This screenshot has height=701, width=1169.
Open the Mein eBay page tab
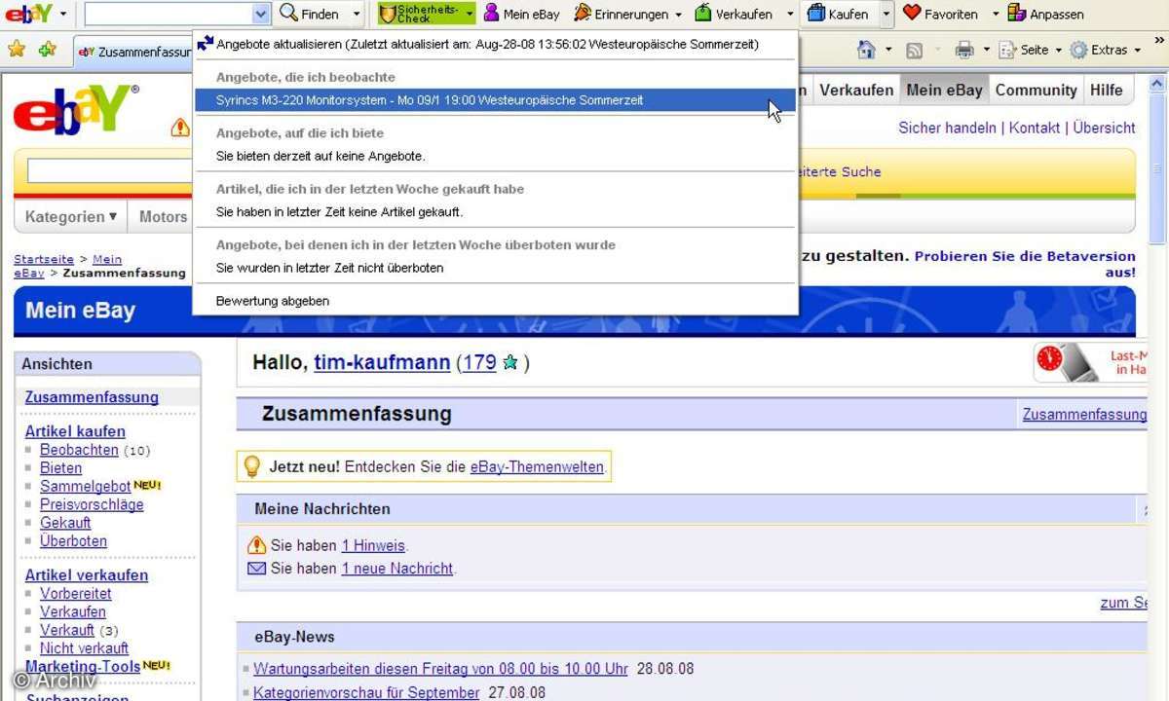pos(944,90)
